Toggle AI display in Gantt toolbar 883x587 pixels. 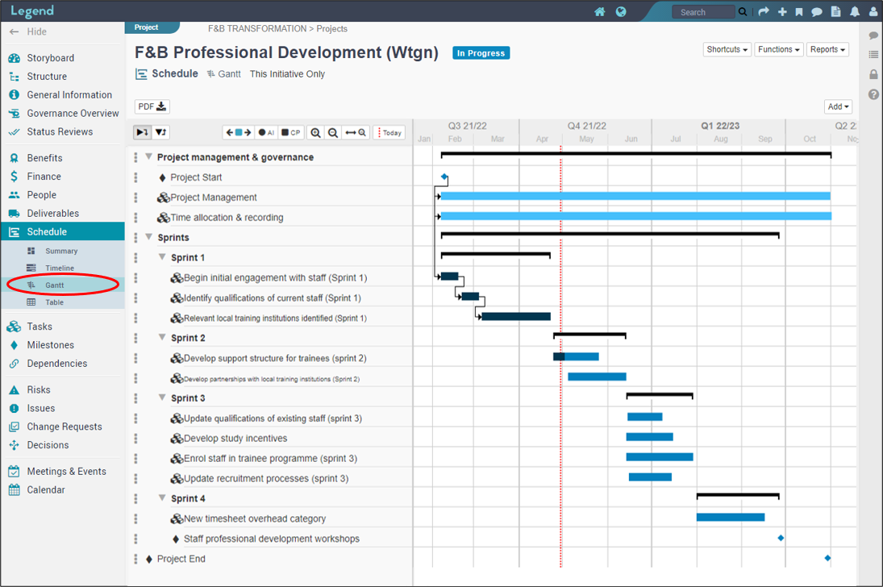tap(266, 132)
